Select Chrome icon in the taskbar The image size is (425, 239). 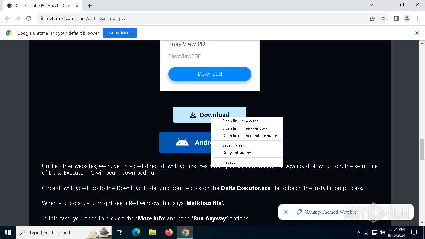pos(185,232)
